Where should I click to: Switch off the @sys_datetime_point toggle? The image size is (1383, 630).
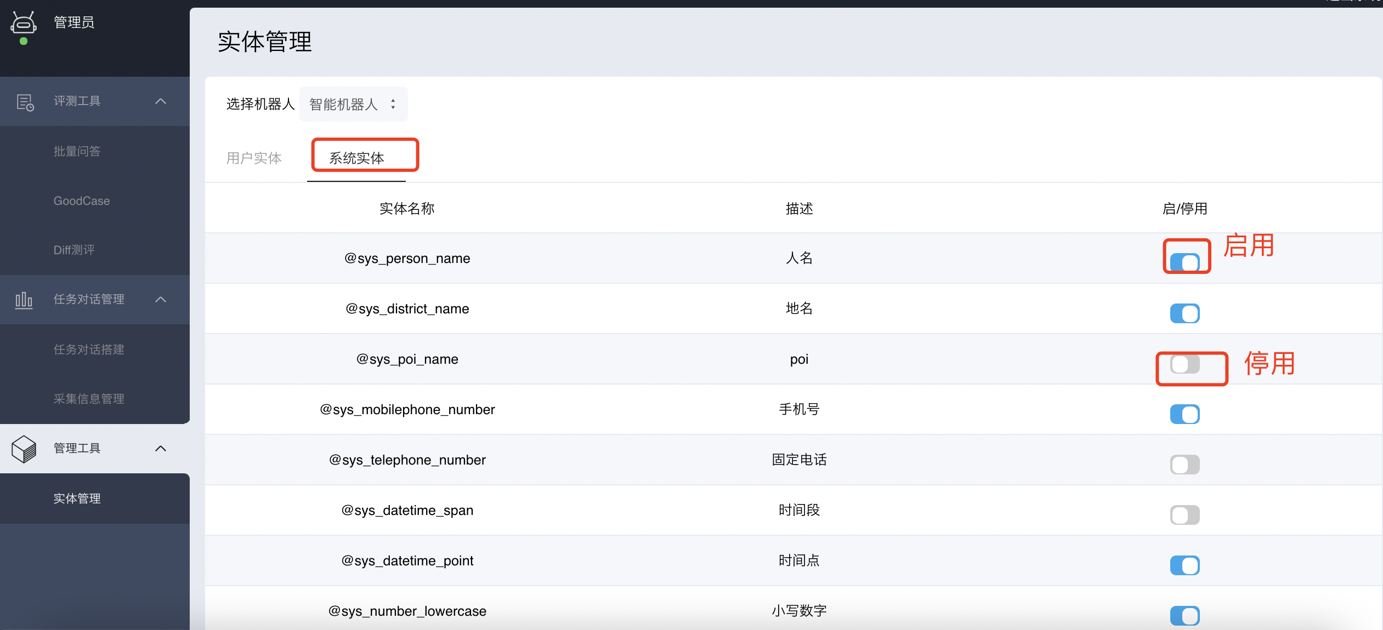point(1184,565)
